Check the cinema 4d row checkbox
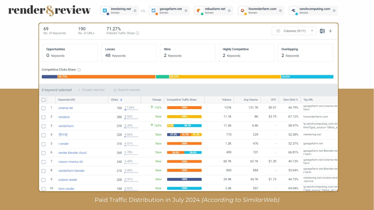 44,108
